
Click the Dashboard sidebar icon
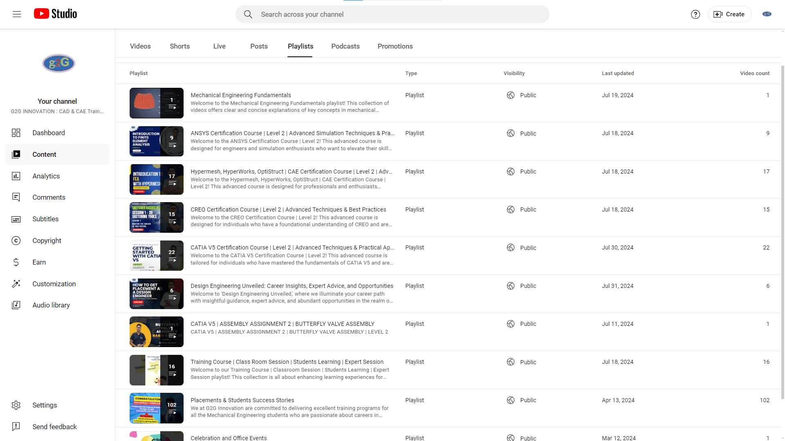16,133
